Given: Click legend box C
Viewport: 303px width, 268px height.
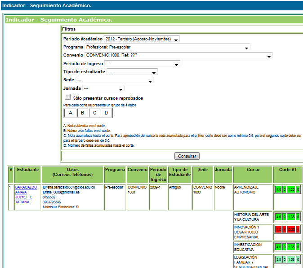Looking at the screenshot, I should (x=94, y=113).
